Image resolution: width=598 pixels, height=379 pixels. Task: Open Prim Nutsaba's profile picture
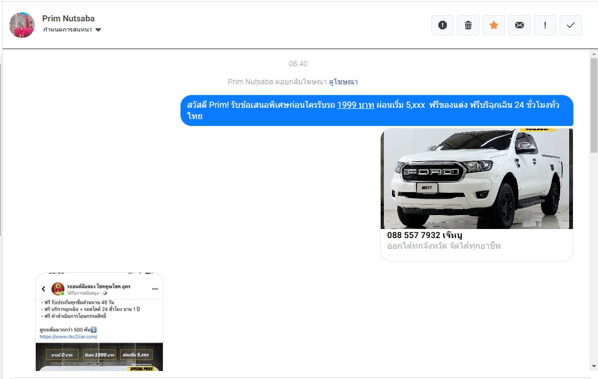tap(22, 25)
